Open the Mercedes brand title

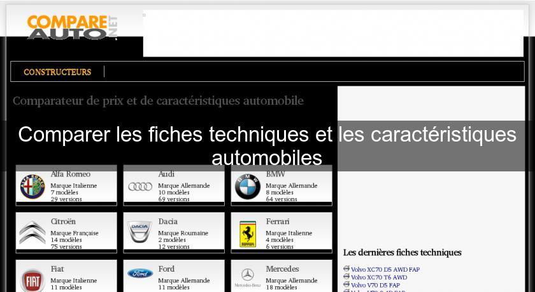[282, 269]
